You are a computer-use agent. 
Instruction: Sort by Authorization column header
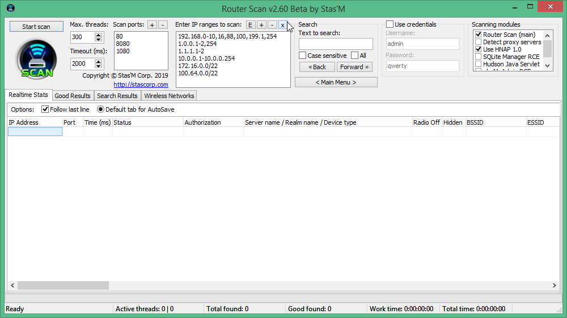click(x=213, y=122)
